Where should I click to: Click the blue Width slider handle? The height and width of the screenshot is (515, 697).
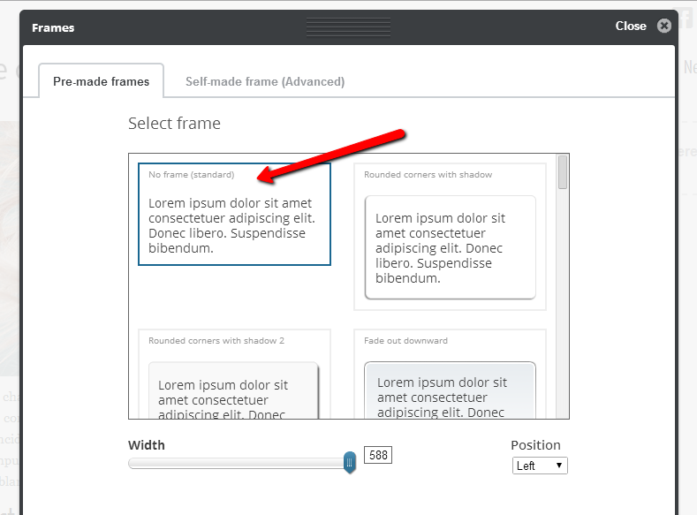pyautogui.click(x=350, y=461)
